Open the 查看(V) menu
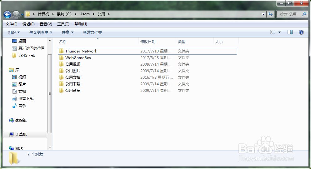311x169 pixels. coord(46,24)
